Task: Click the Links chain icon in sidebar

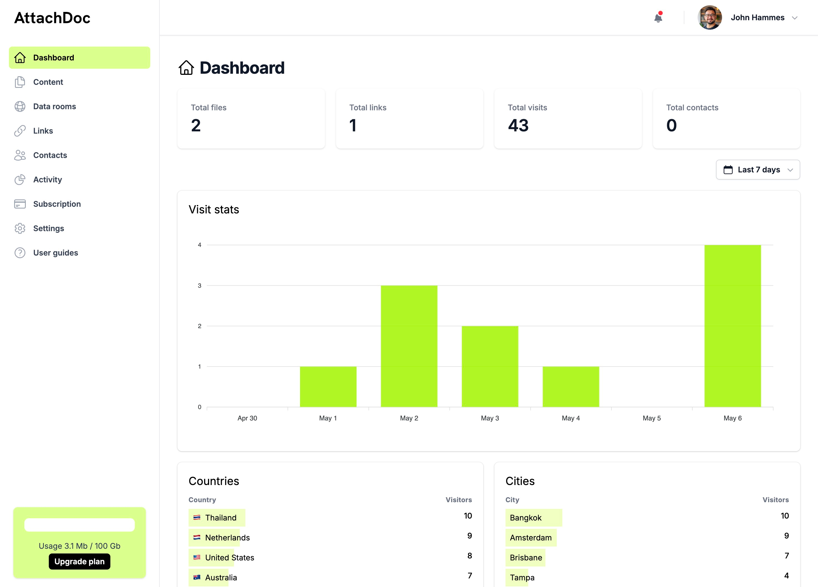Action: coord(20,131)
